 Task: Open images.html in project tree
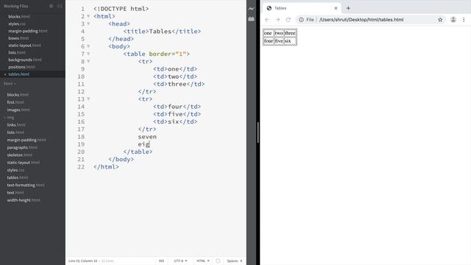click(18, 110)
